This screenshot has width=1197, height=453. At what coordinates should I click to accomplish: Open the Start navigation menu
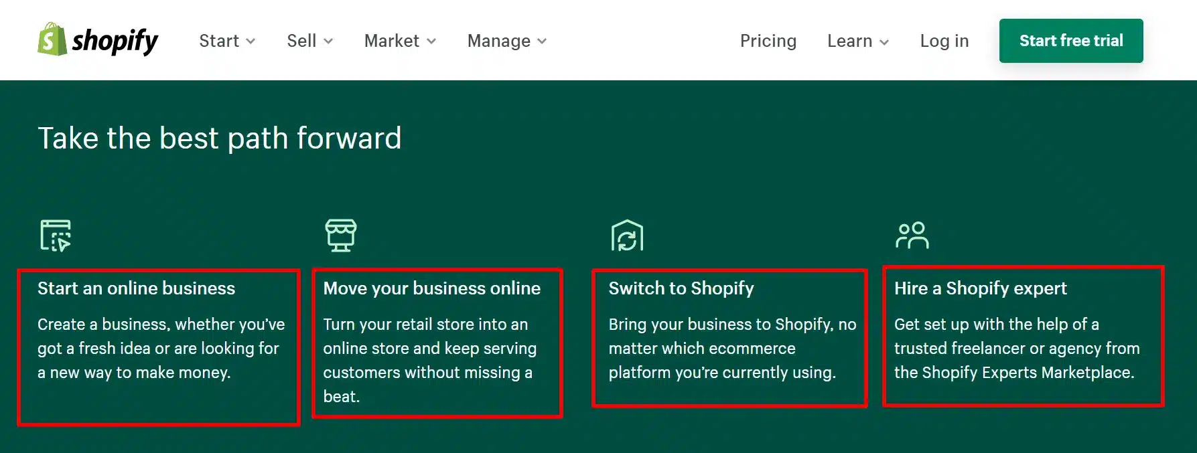(227, 41)
